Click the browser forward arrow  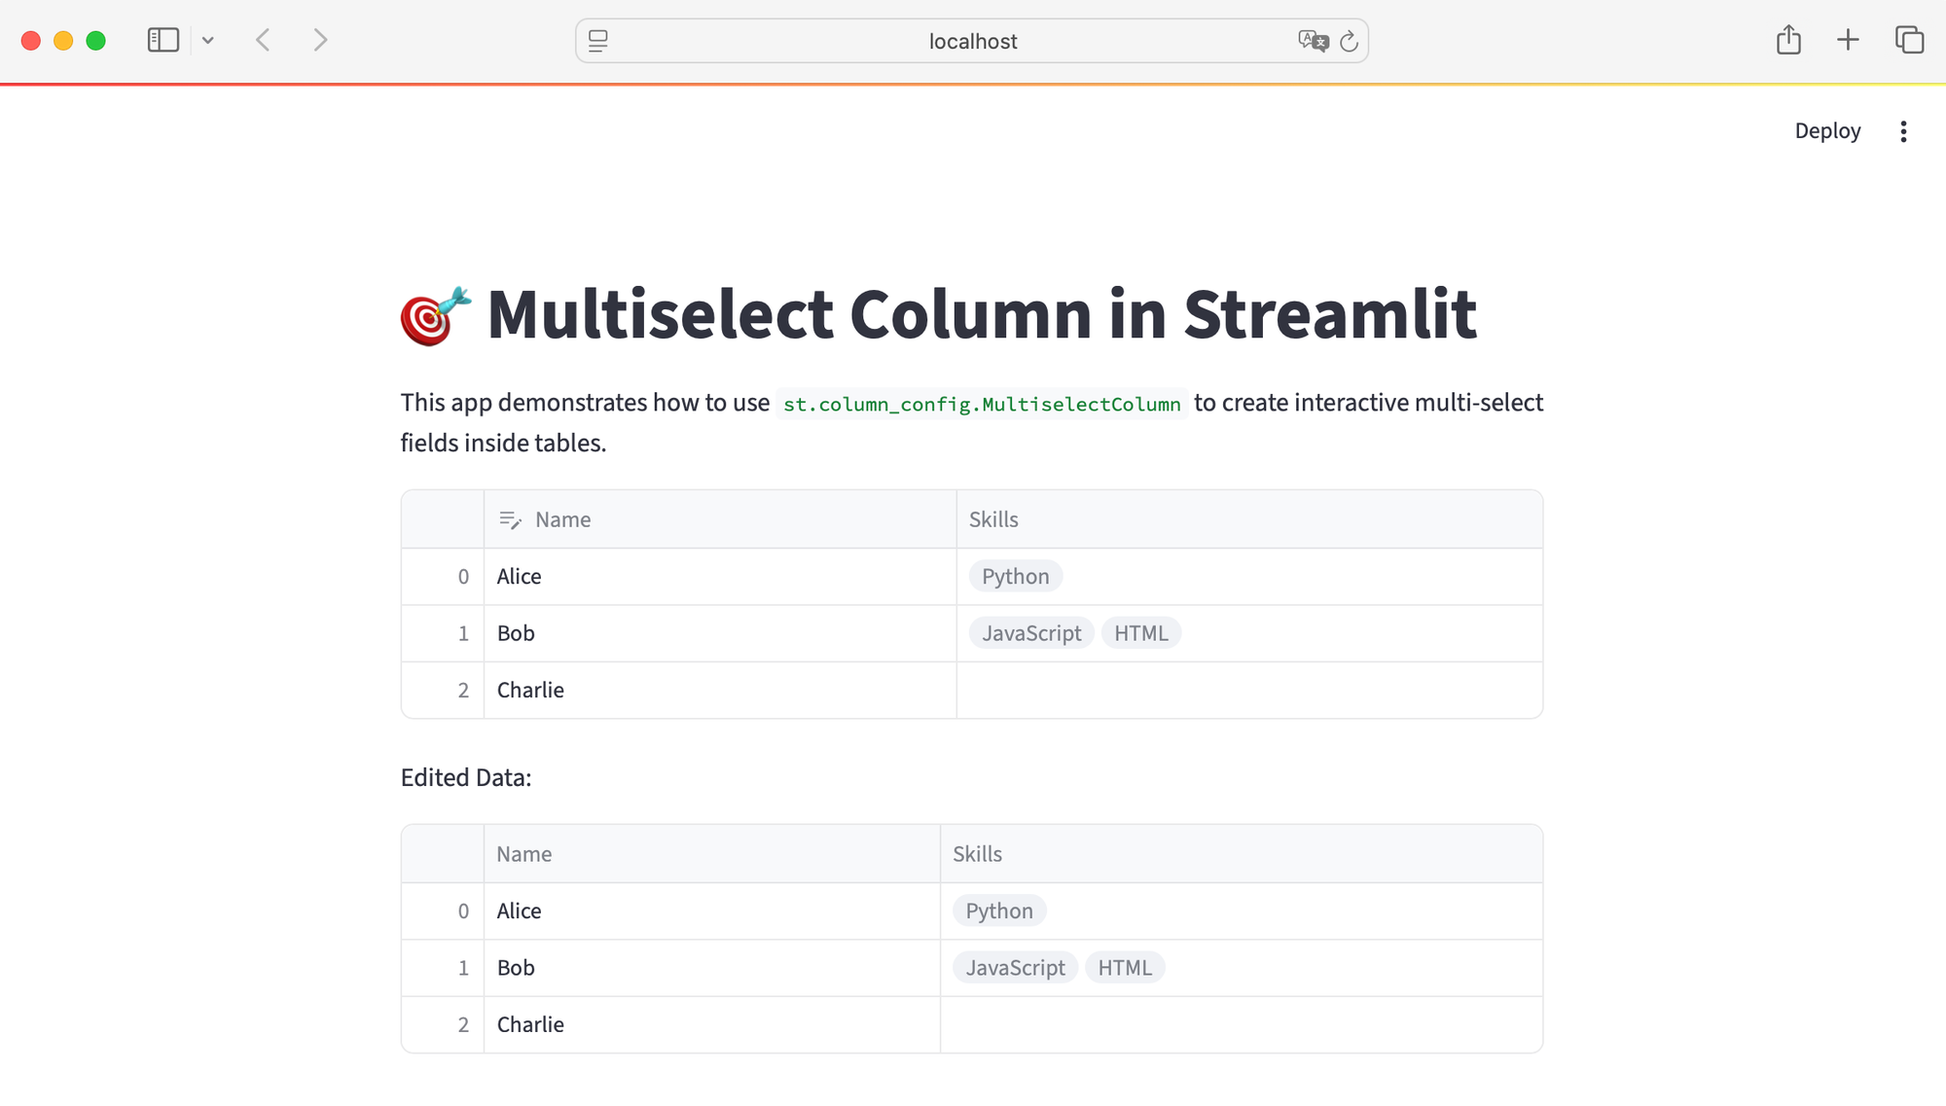[x=320, y=40]
